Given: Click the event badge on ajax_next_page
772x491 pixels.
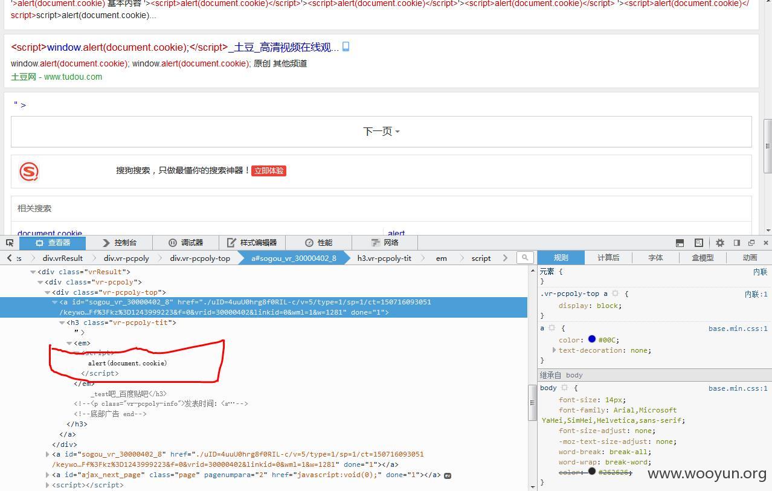Looking at the screenshot, I should click(x=448, y=475).
